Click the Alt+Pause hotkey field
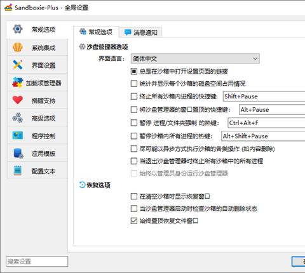The image size is (305, 273). point(272,110)
